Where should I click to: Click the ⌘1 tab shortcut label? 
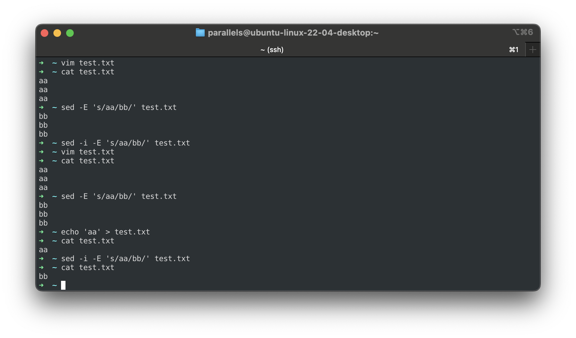click(x=514, y=49)
